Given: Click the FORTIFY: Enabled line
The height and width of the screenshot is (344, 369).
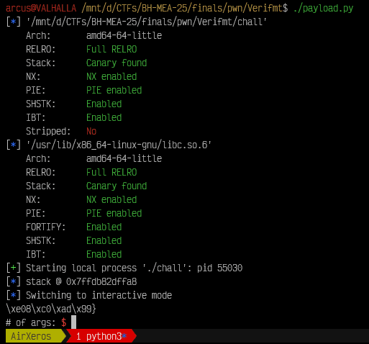Looking at the screenshot, I should tap(74, 227).
